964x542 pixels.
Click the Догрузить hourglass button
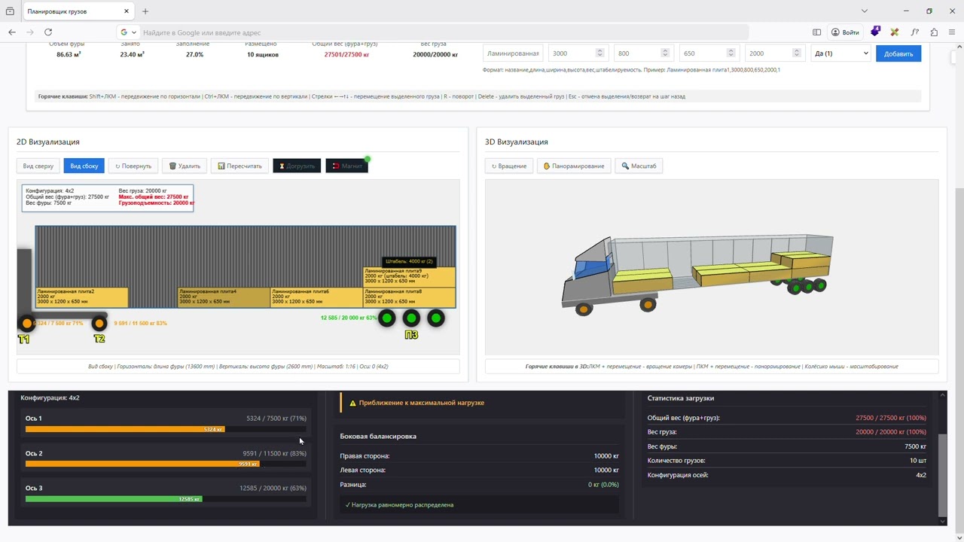pyautogui.click(x=297, y=166)
